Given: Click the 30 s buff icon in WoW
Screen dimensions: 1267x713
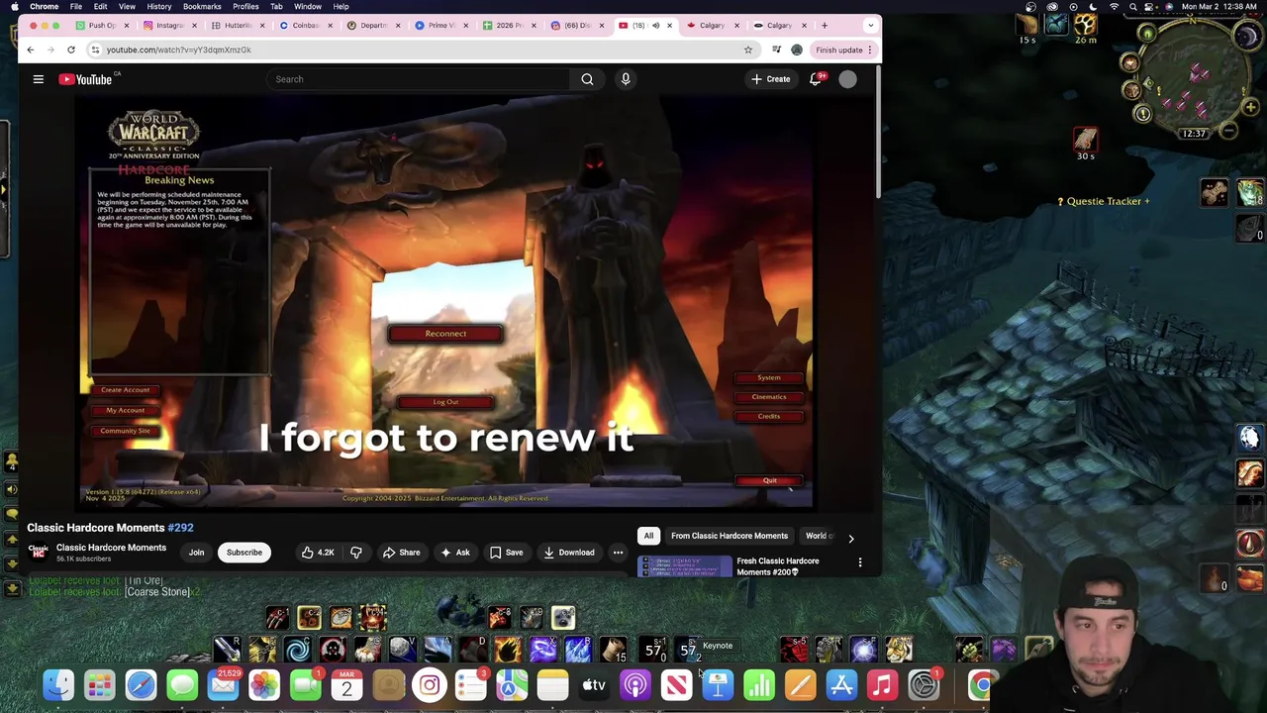Looking at the screenshot, I should coord(1085,138).
